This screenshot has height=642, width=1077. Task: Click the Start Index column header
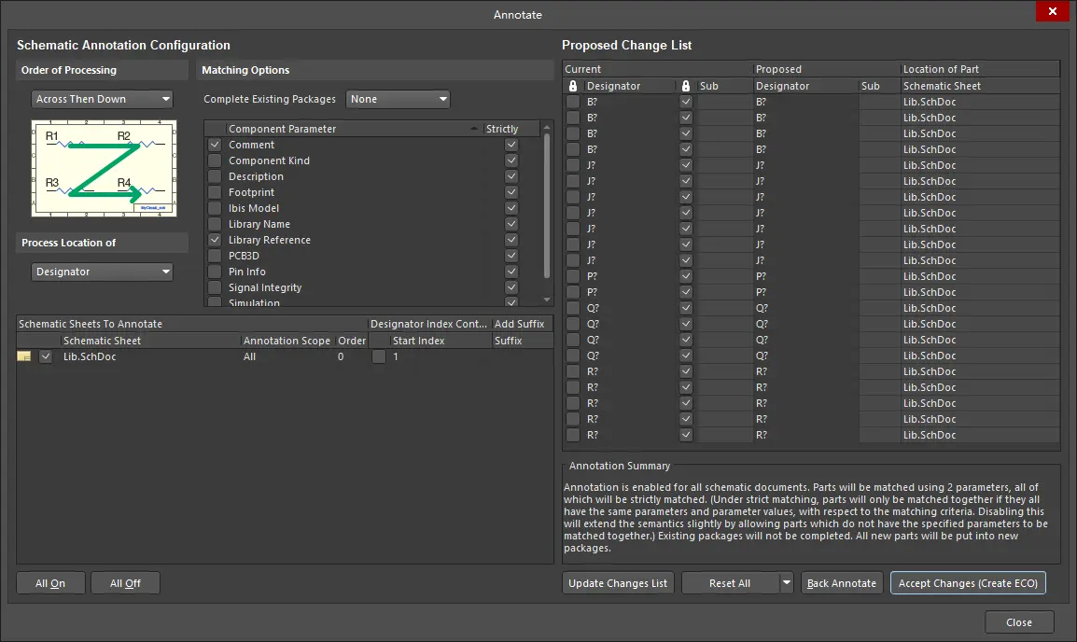(418, 341)
